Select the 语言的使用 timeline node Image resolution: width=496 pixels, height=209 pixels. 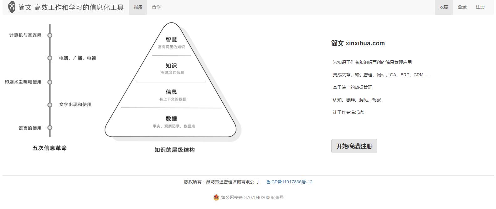50,128
